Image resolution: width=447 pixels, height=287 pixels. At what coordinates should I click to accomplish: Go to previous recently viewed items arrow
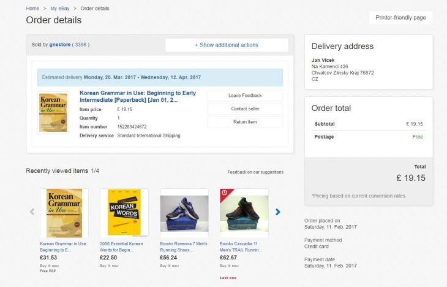[x=32, y=212]
